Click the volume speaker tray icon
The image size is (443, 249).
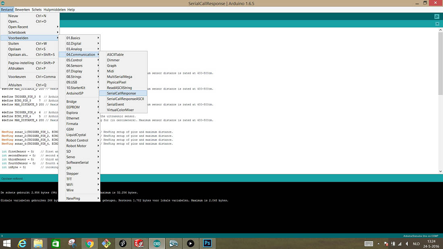pyautogui.click(x=407, y=244)
